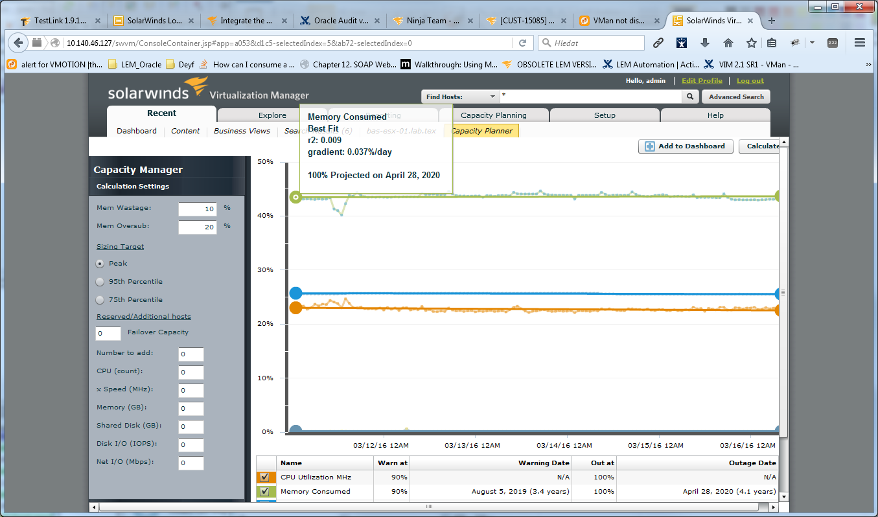The image size is (878, 517).
Task: Click the Advanced Search button
Action: tap(736, 97)
